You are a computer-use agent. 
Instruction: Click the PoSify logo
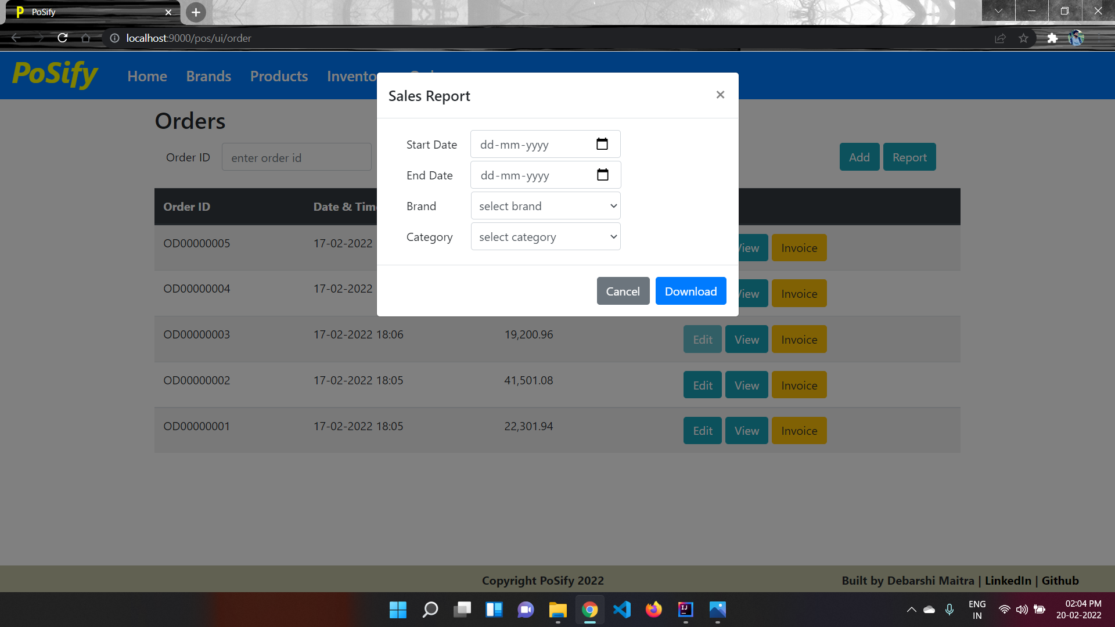[55, 75]
